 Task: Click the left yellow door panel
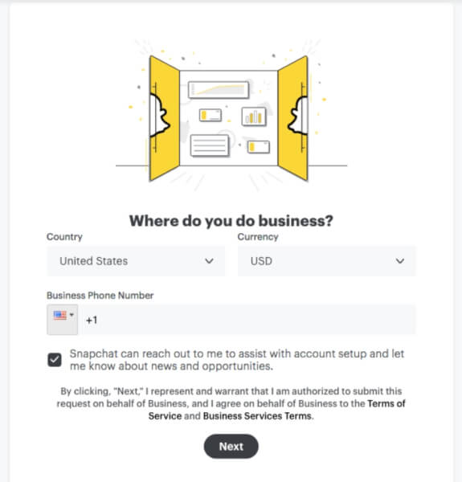pyautogui.click(x=165, y=118)
